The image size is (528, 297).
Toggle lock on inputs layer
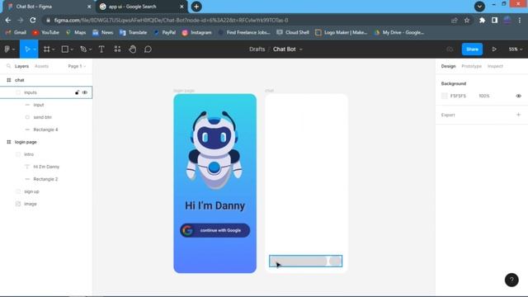77,92
